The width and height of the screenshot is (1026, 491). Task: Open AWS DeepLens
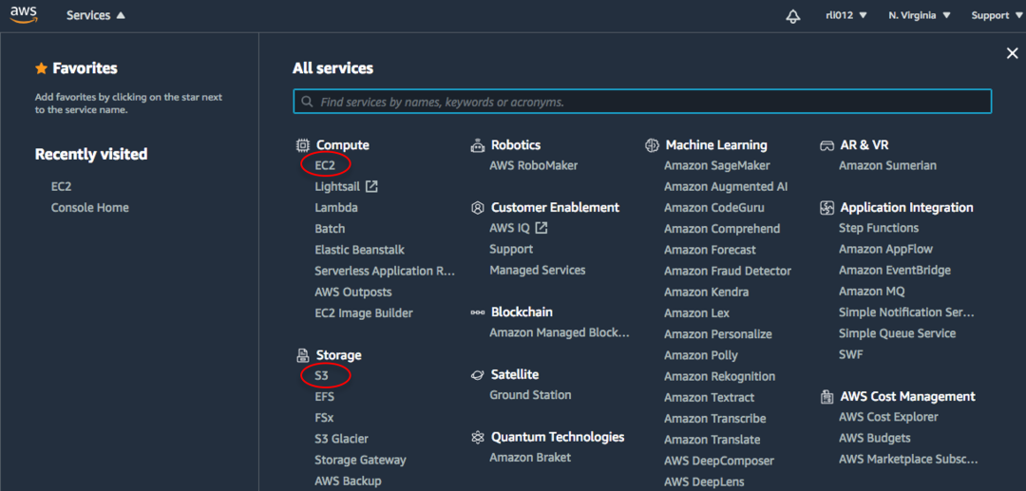(x=704, y=482)
